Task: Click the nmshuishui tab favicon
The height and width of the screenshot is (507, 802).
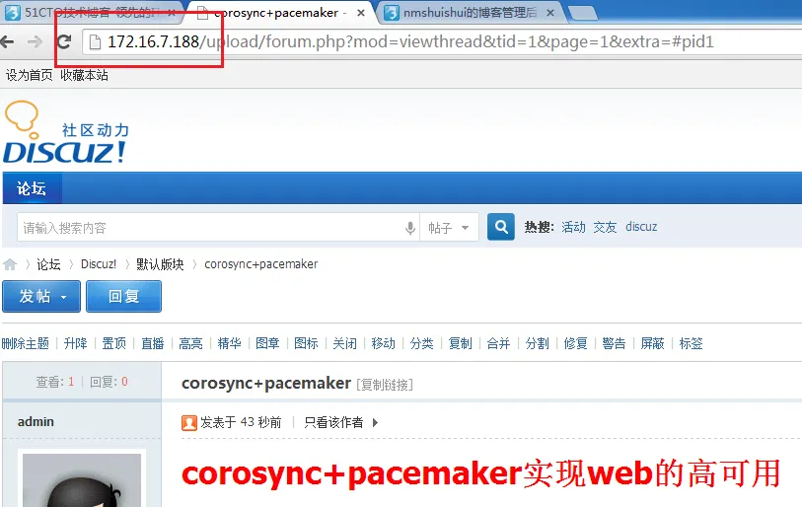Action: click(392, 12)
